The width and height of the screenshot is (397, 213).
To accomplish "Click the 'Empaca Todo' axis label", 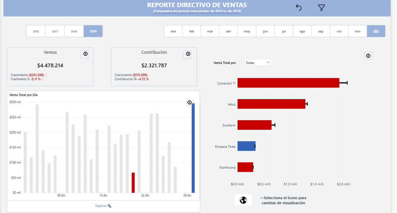I will [225, 147].
